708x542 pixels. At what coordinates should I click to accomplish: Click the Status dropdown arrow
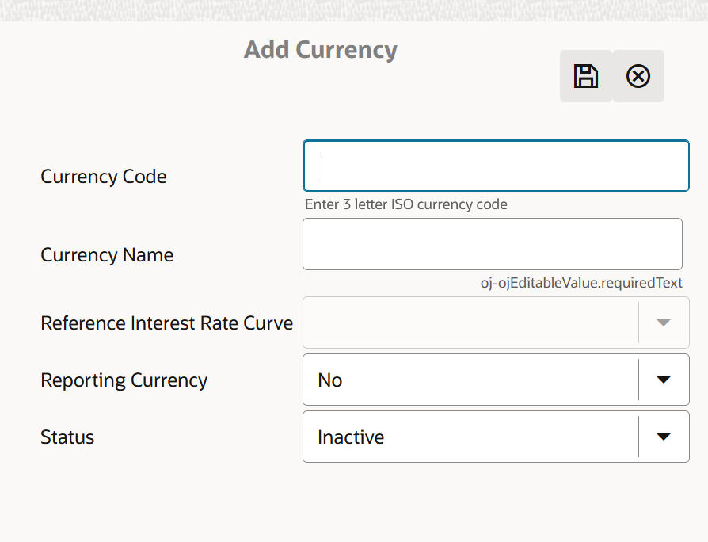[665, 437]
